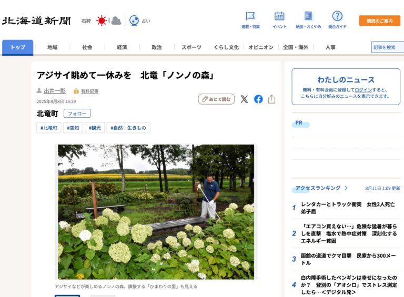Toggle あとで読む bookmark for this article
404x297 pixels.
pos(216,99)
